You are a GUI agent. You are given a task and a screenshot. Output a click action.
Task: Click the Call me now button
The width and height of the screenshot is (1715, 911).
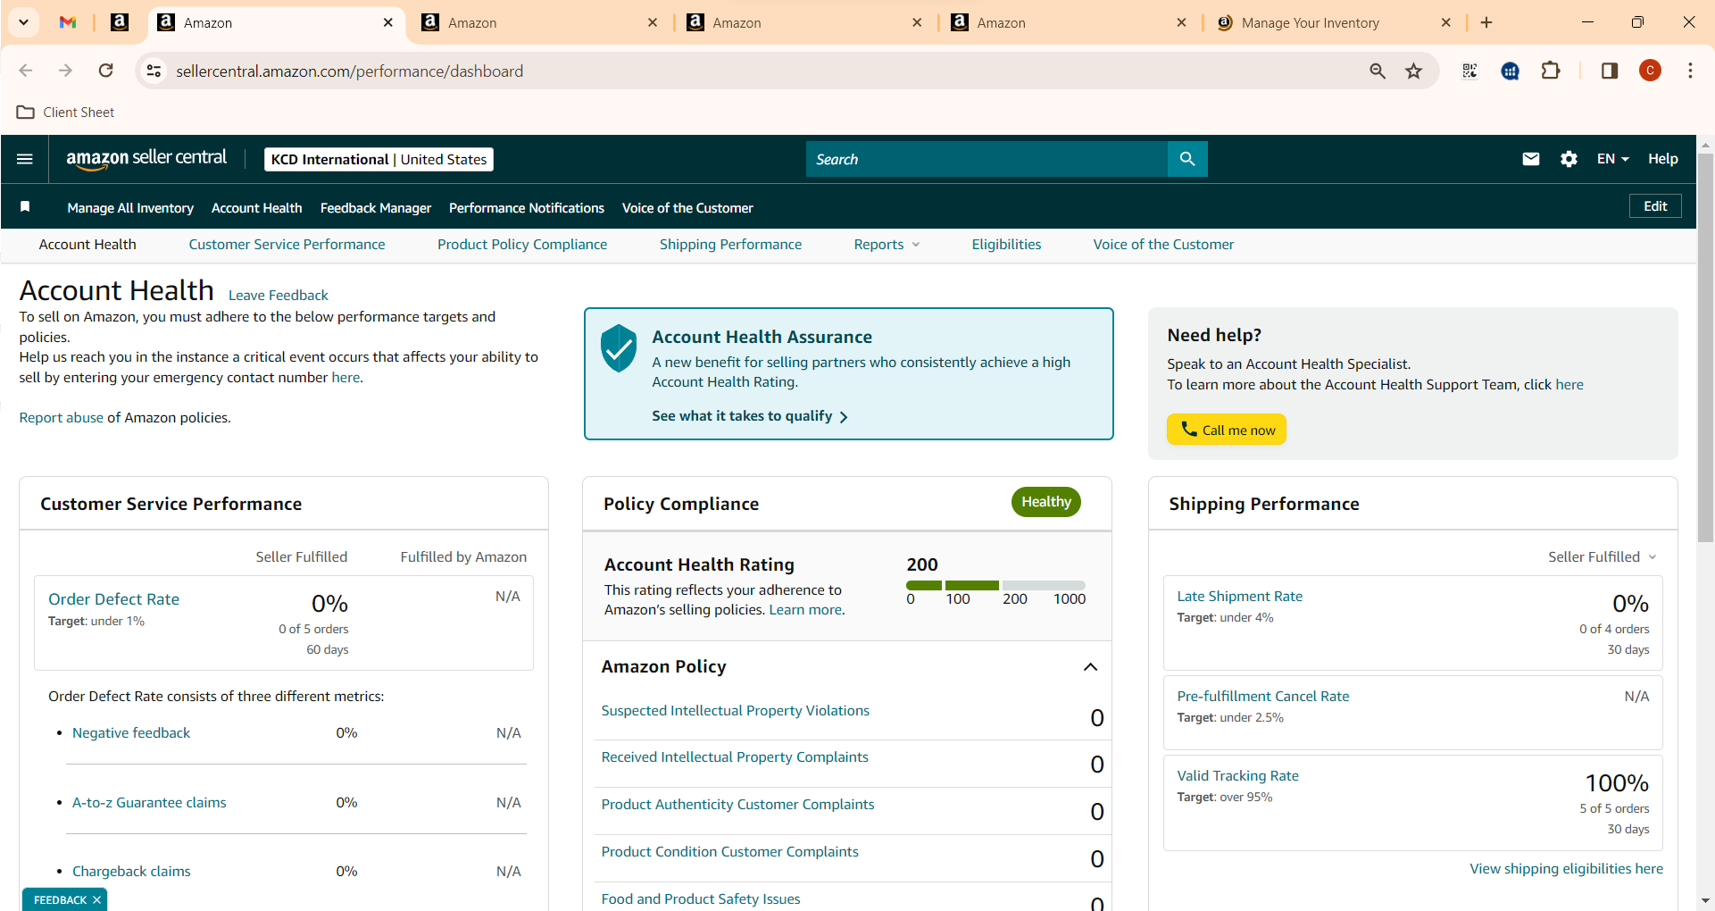click(1227, 430)
